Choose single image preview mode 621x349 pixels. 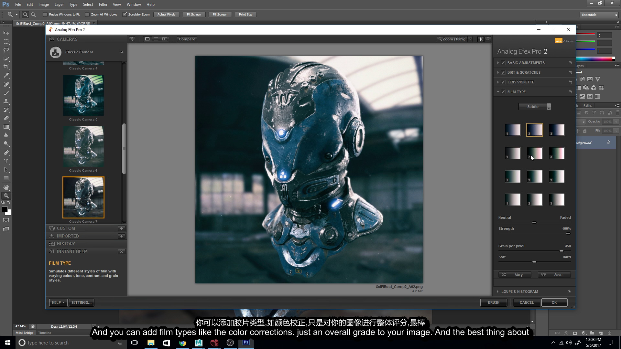tap(147, 39)
